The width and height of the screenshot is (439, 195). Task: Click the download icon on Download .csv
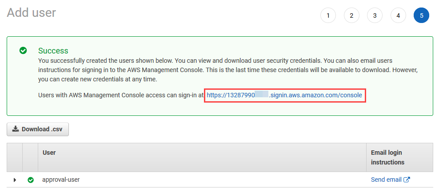(16, 129)
